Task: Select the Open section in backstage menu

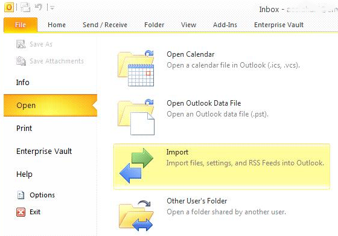Action: click(51, 106)
